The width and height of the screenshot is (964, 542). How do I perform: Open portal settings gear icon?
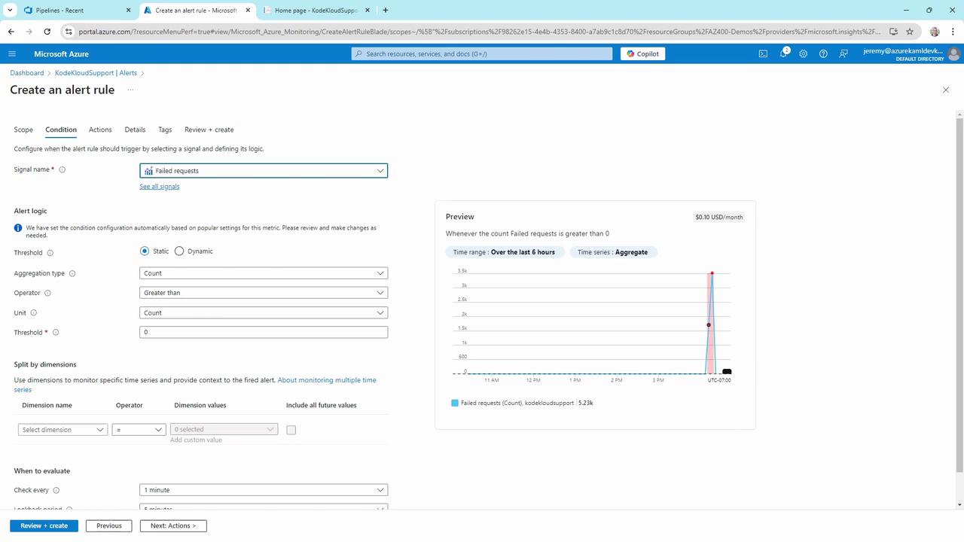click(x=804, y=53)
